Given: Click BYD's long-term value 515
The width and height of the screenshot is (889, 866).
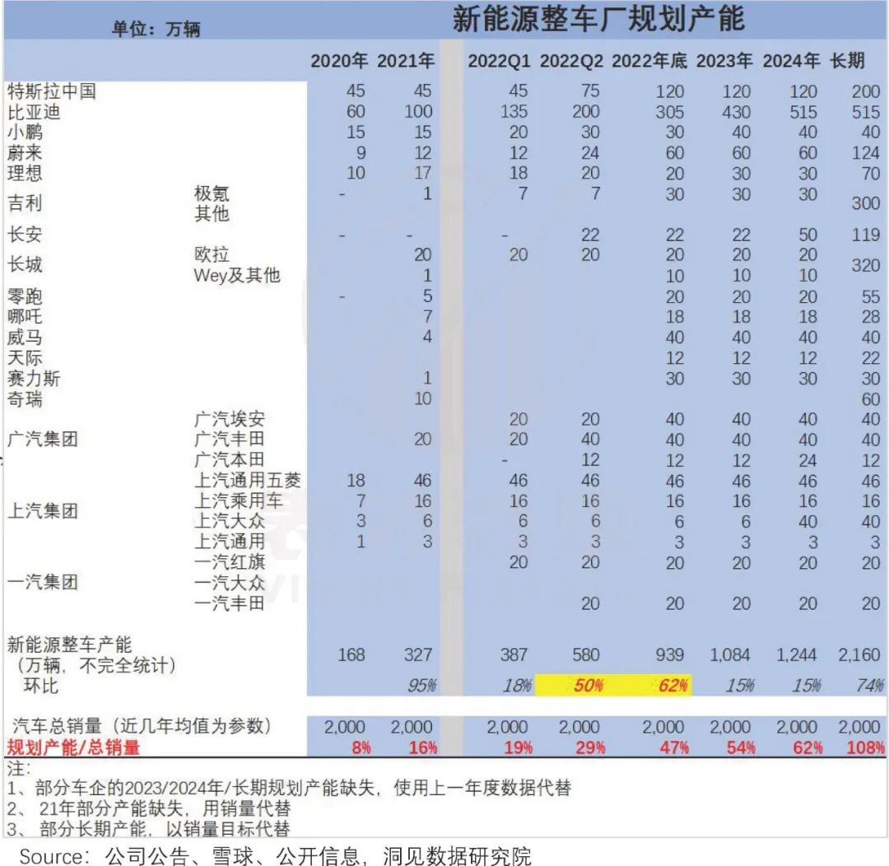Looking at the screenshot, I should [865, 112].
